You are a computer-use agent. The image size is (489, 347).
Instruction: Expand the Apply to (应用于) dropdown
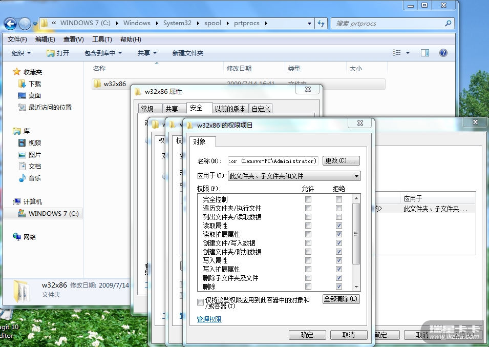pyautogui.click(x=356, y=176)
